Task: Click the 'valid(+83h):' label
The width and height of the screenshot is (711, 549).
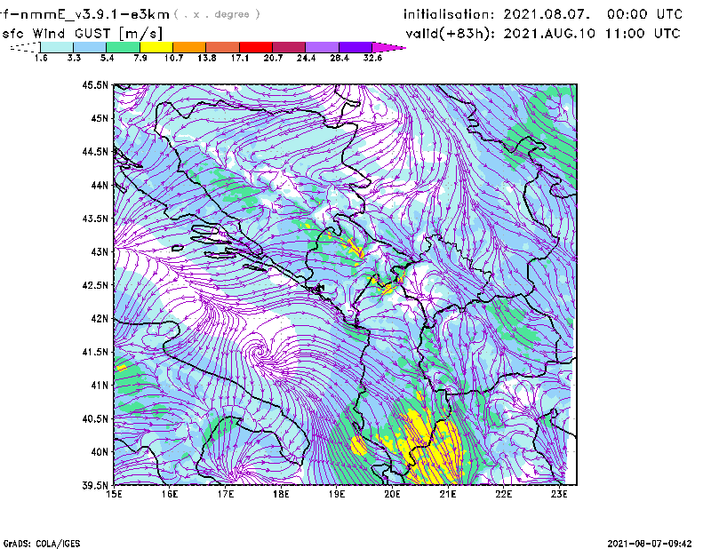Action: coord(451,34)
